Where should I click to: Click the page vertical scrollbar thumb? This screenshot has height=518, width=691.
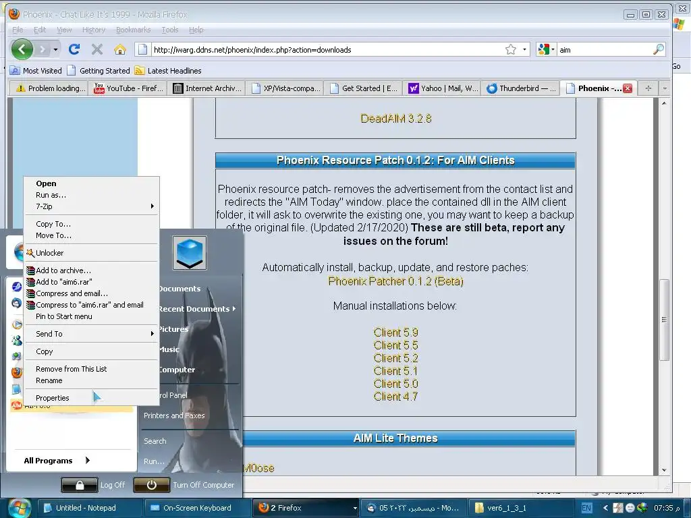664,320
